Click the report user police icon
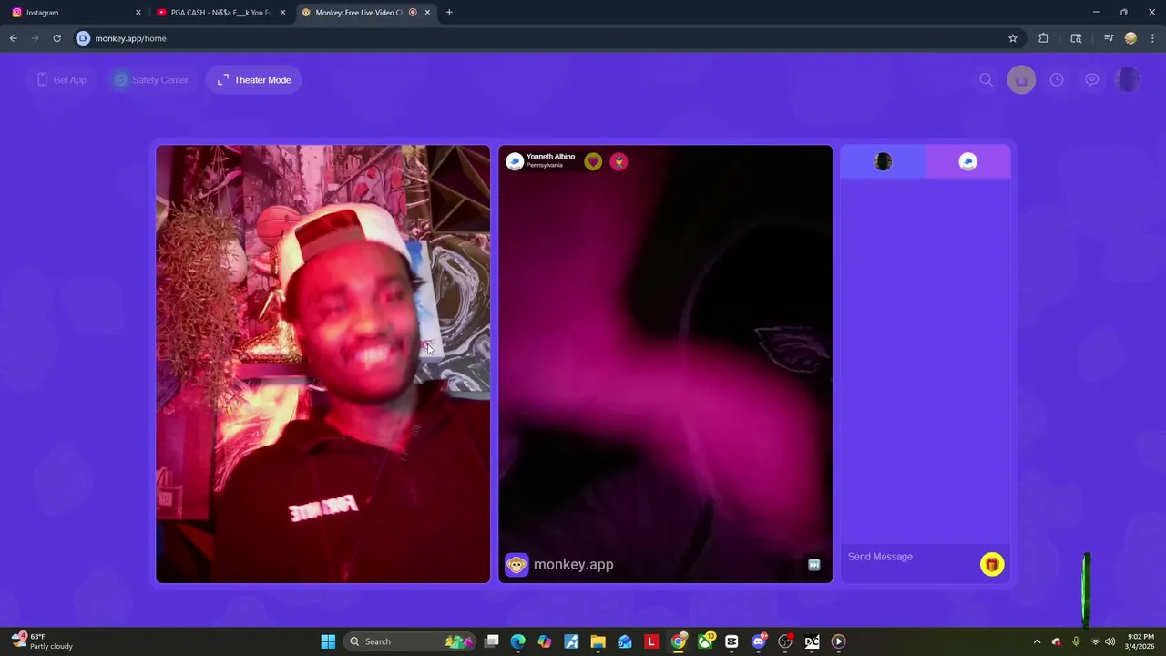 coord(619,161)
